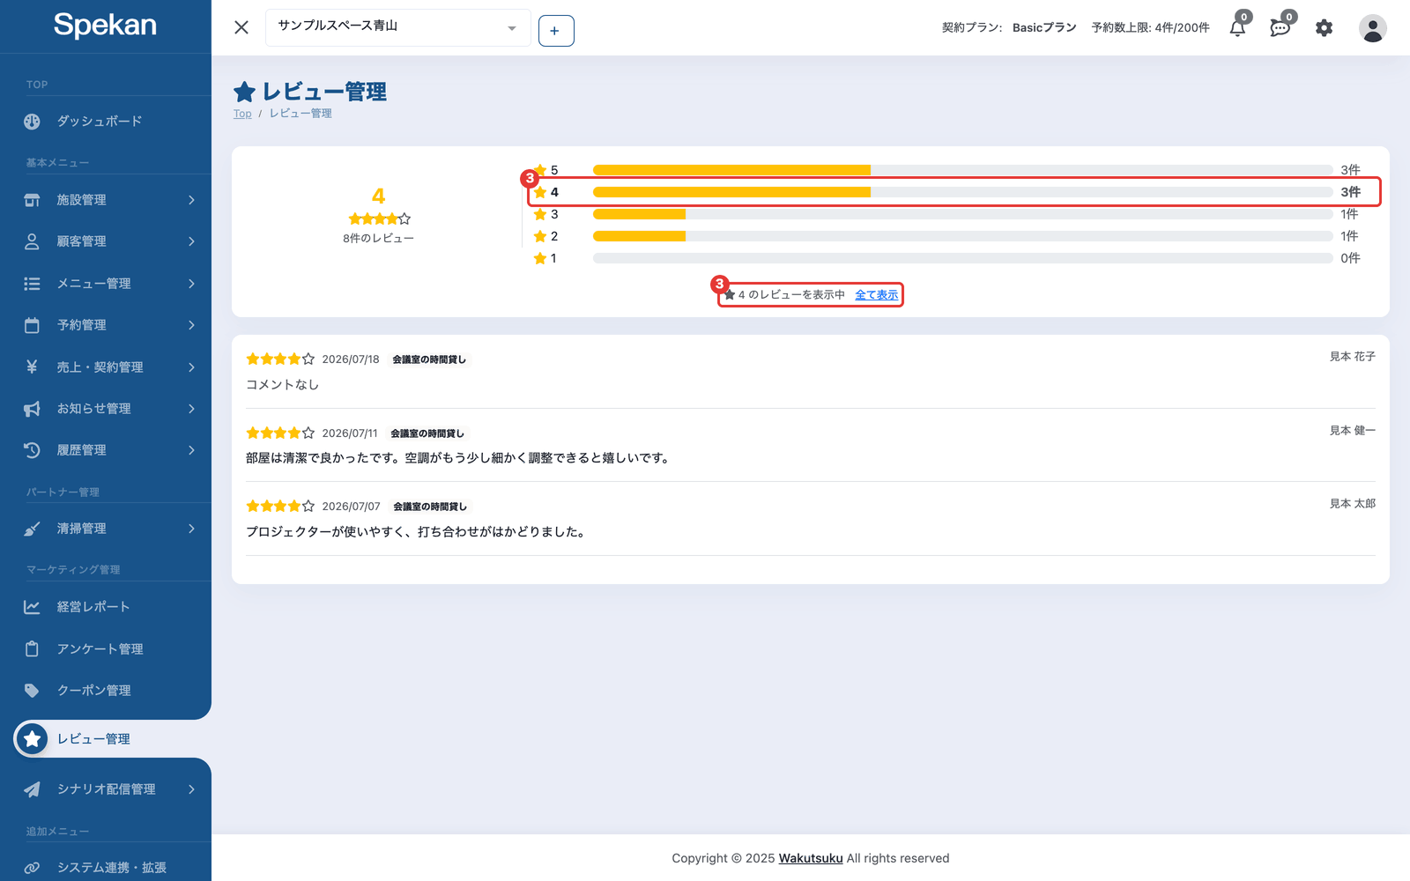The image size is (1410, 881).
Task: Add a new space with plus button
Action: tap(556, 31)
